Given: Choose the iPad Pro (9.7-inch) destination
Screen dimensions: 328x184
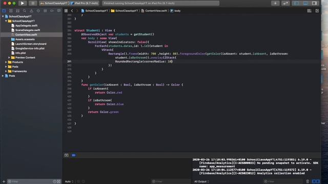Looking at the screenshot, I should click(x=85, y=3).
